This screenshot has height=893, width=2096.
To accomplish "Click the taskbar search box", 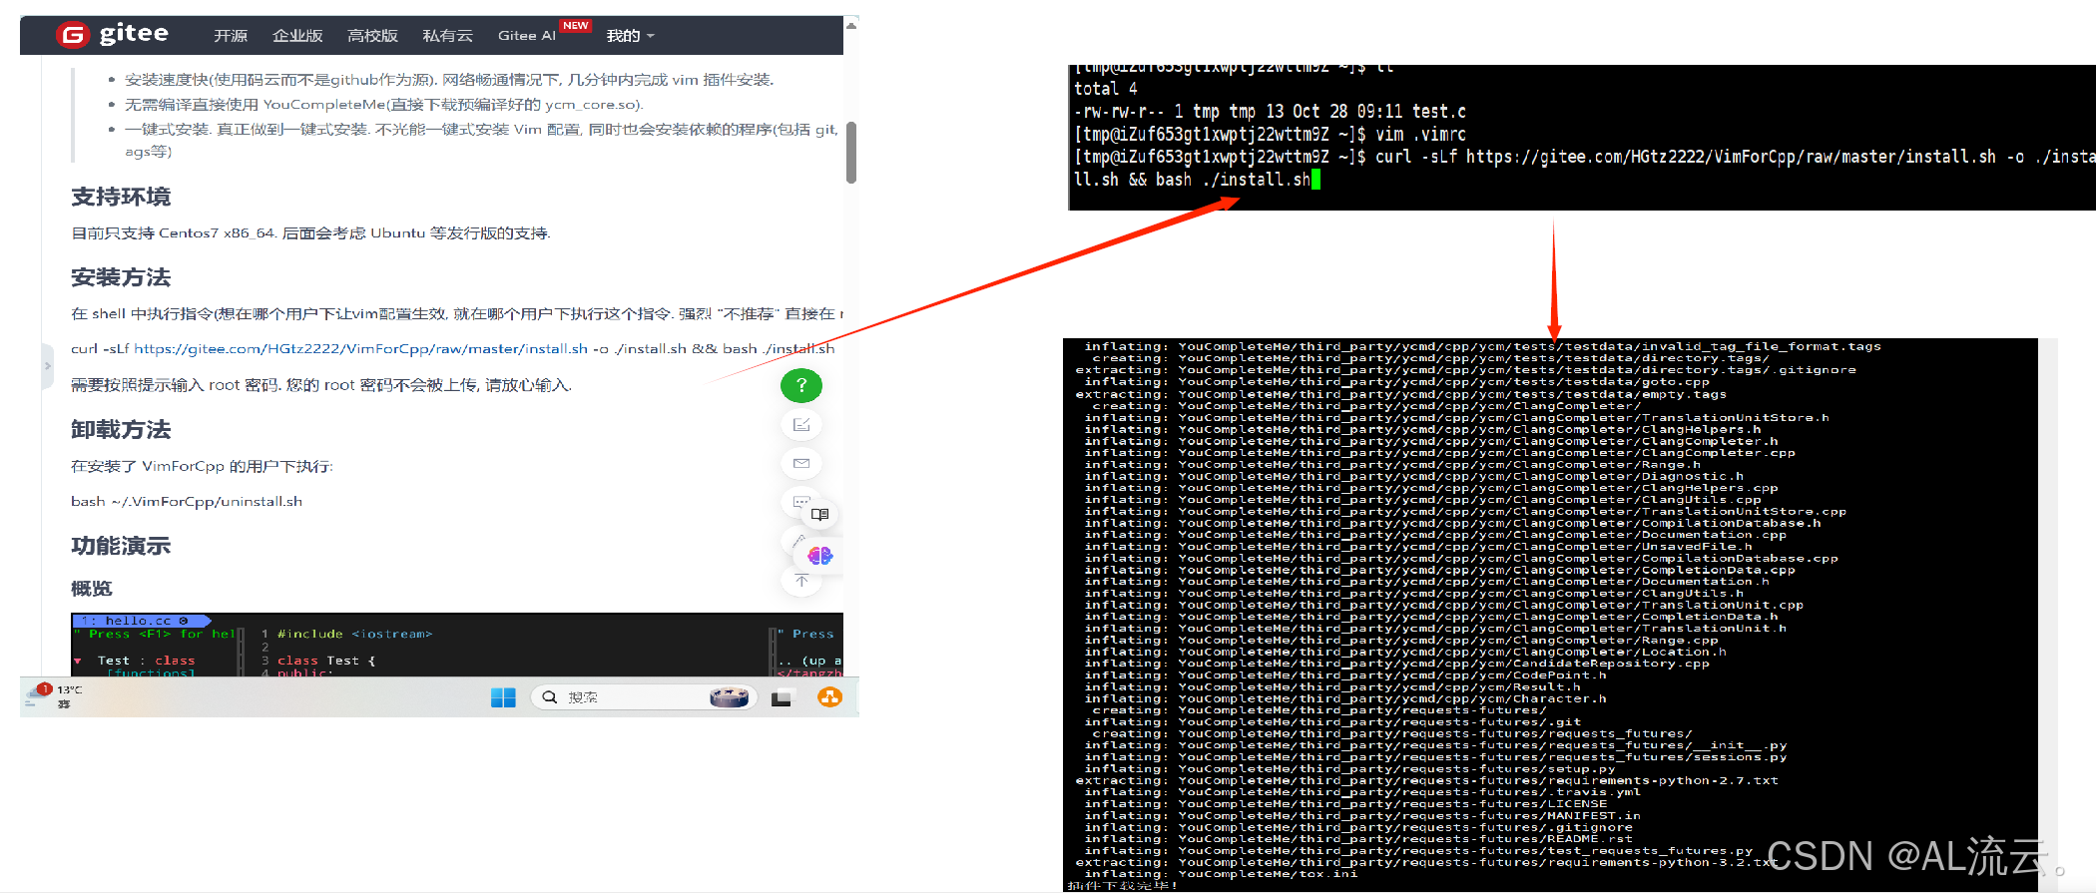I will [643, 697].
